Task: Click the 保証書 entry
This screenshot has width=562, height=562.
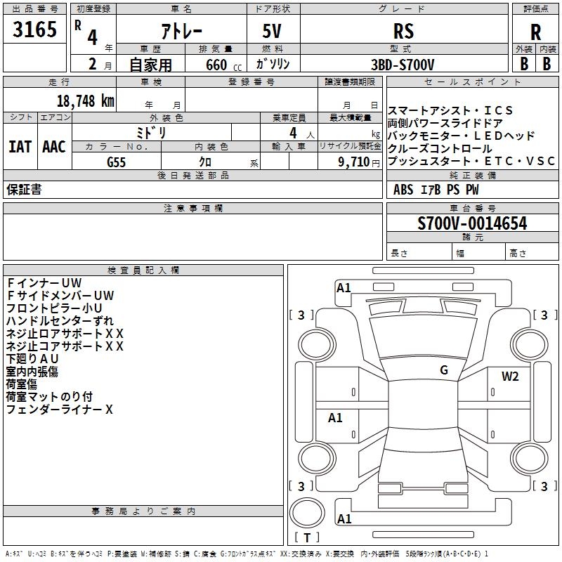Action: point(24,190)
